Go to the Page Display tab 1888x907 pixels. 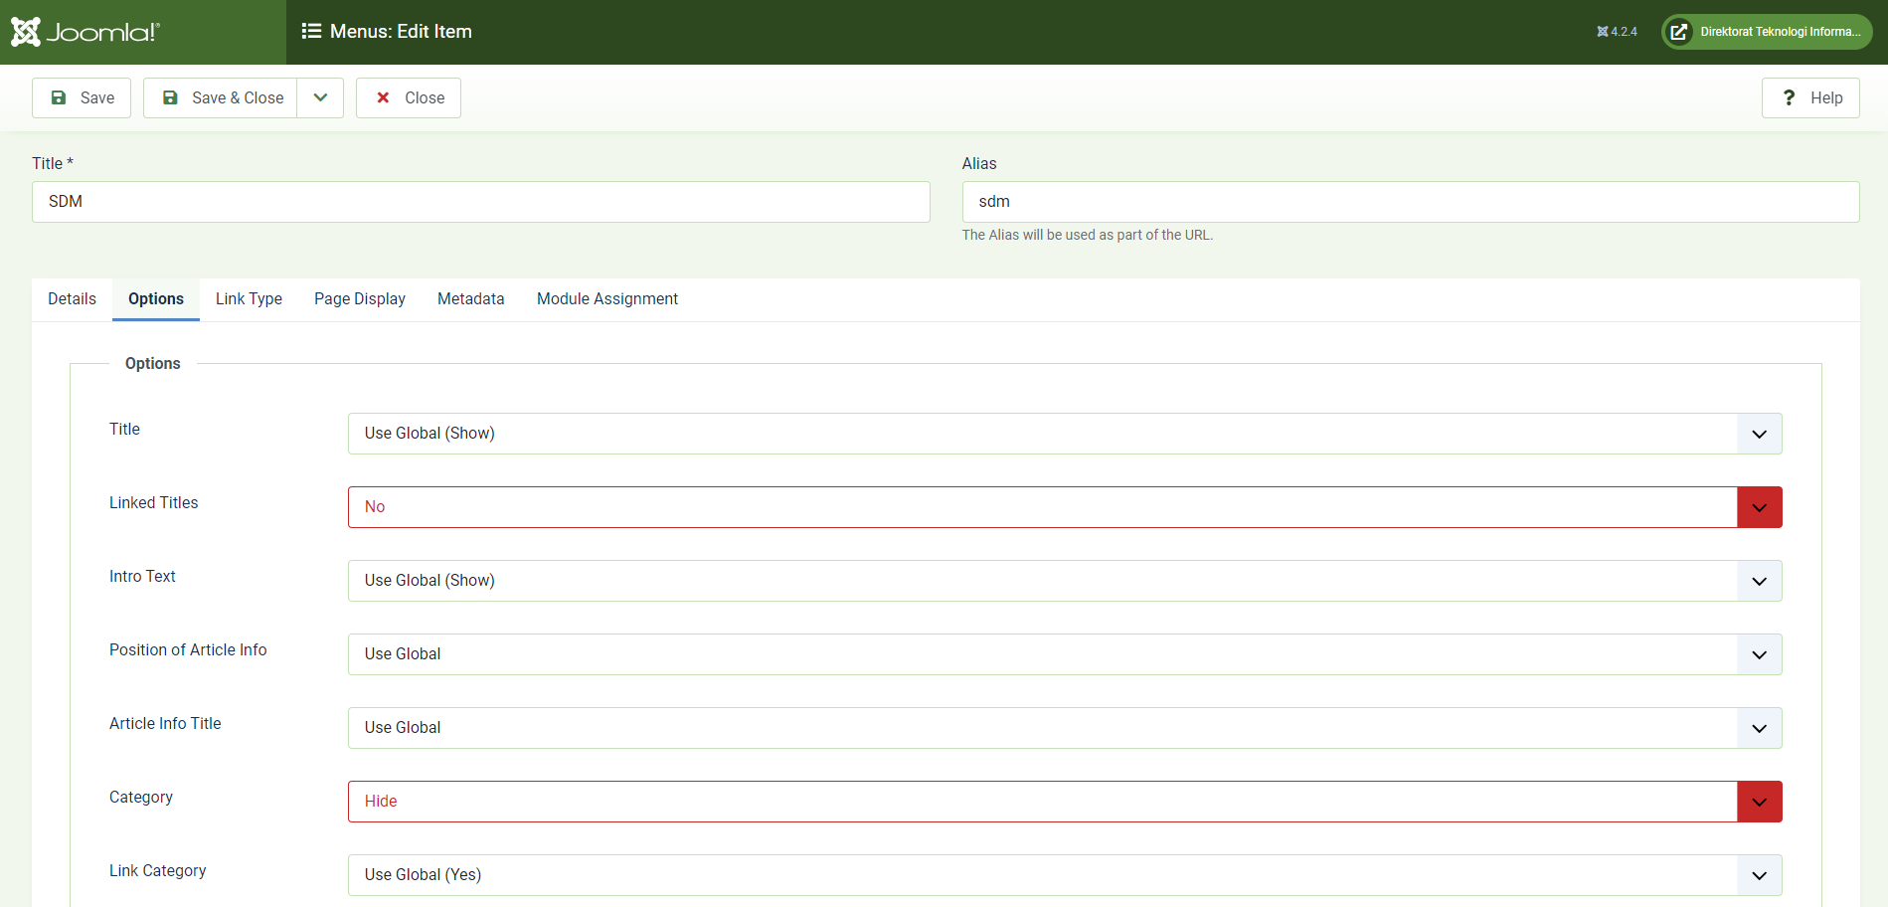(x=360, y=299)
